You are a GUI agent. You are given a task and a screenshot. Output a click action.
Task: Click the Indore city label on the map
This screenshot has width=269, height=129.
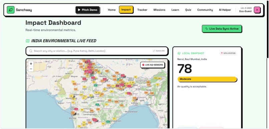pos(84,102)
